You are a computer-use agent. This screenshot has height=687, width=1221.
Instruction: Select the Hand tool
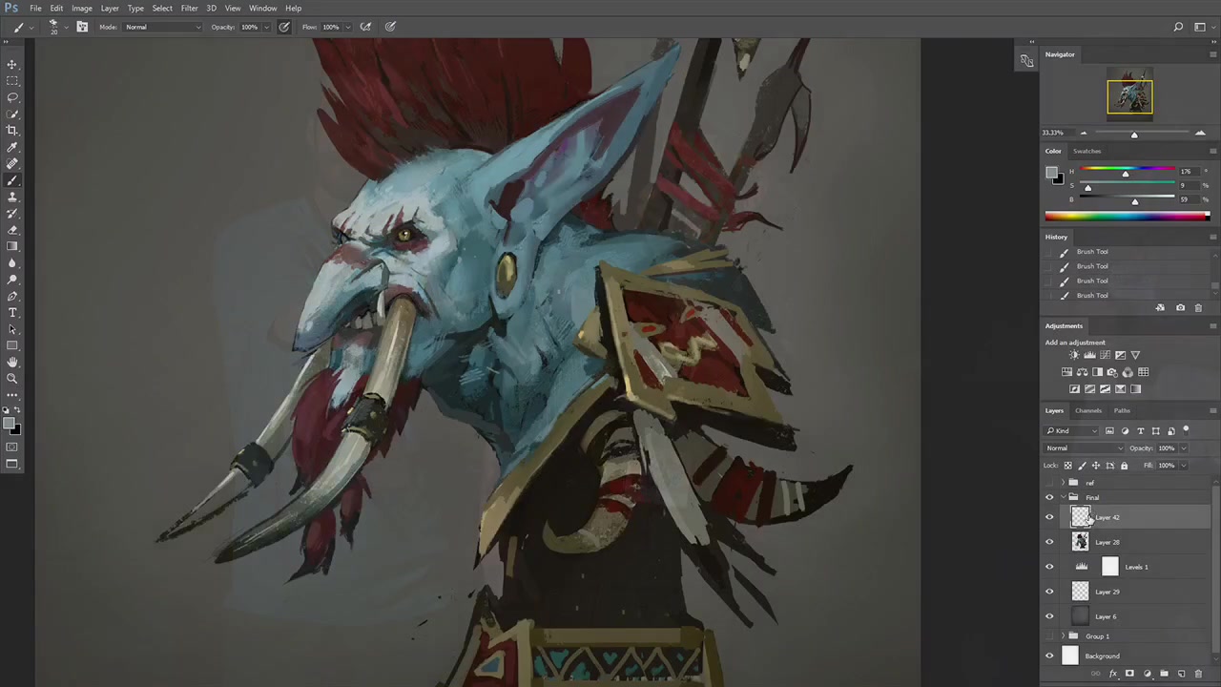coord(12,362)
